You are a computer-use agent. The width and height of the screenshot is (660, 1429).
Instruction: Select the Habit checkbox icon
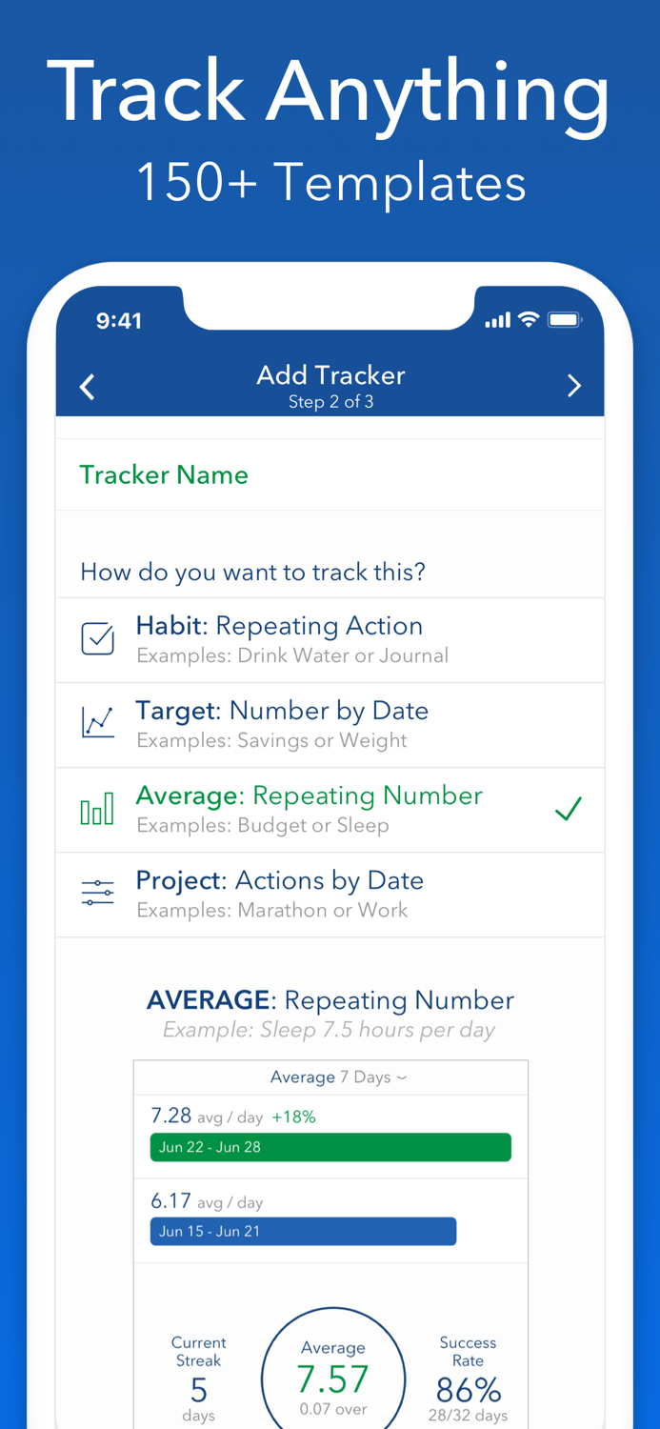point(97,638)
